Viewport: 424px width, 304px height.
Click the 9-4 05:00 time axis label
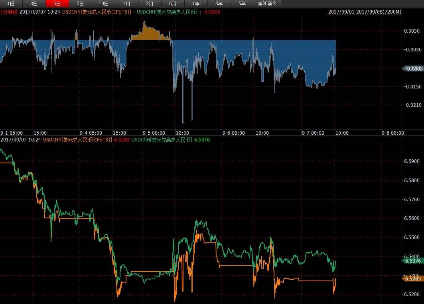pos(91,133)
